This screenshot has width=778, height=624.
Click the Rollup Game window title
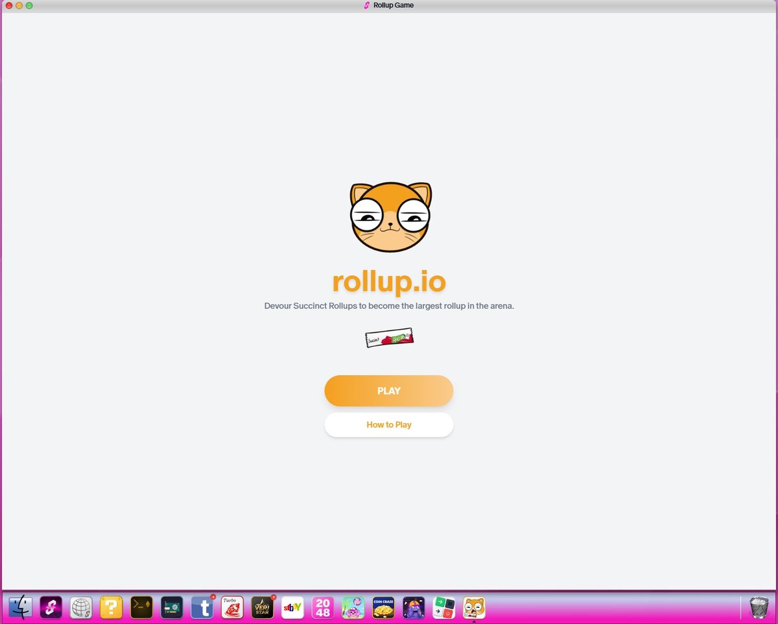(394, 5)
